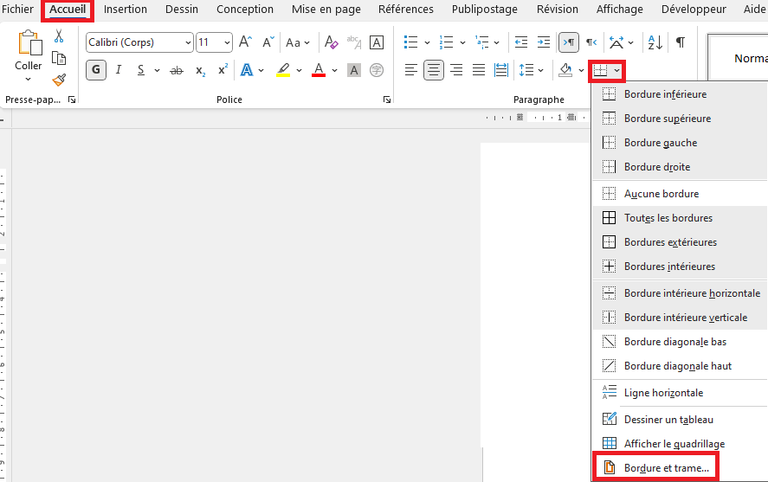Switch to the Conception tab

(x=245, y=10)
